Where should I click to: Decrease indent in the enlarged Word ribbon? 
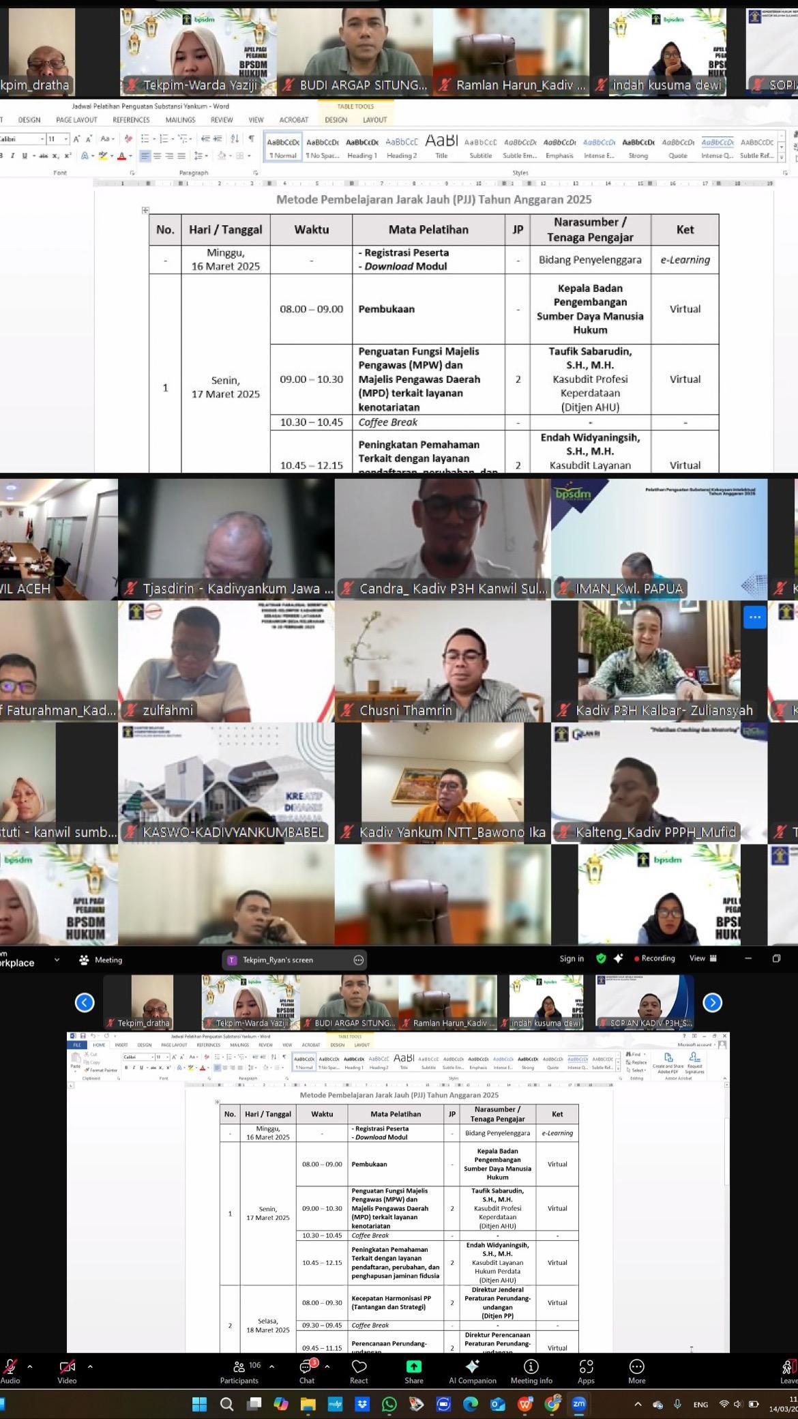(205, 138)
